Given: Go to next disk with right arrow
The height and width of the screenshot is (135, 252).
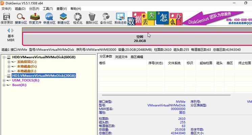Looking at the screenshot, I should [13, 30].
